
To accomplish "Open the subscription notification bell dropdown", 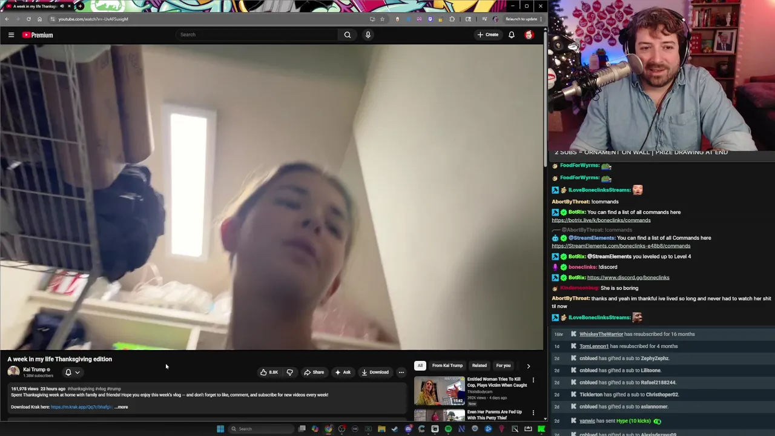I will (x=72, y=372).
